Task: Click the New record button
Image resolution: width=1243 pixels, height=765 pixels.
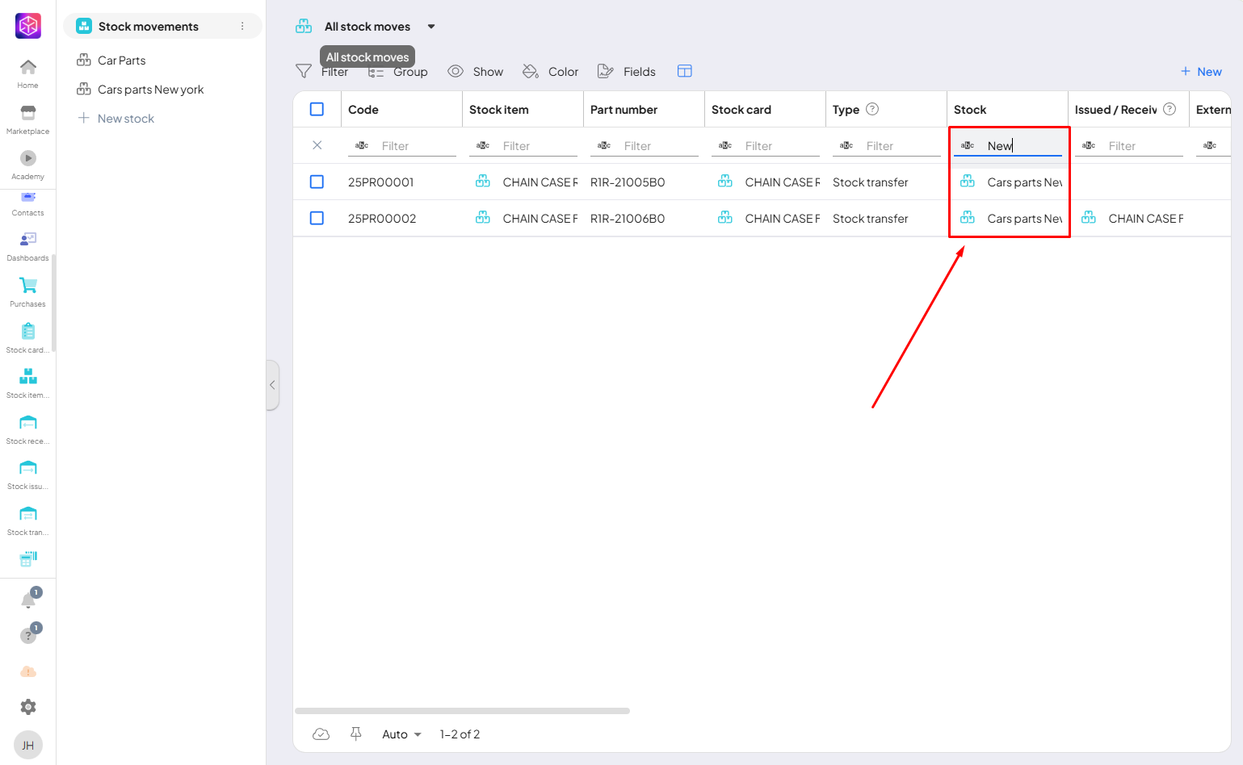Action: coord(1201,71)
